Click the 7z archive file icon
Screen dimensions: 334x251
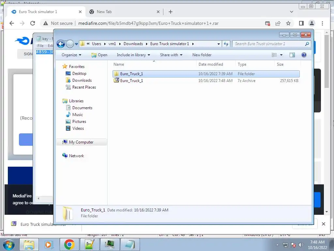pyautogui.click(x=116, y=80)
